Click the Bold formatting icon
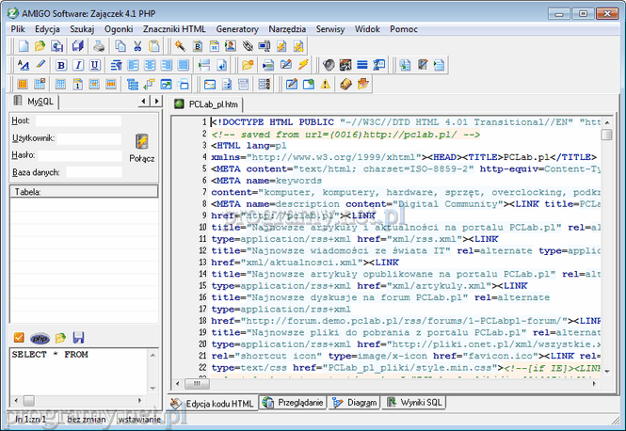 point(61,65)
